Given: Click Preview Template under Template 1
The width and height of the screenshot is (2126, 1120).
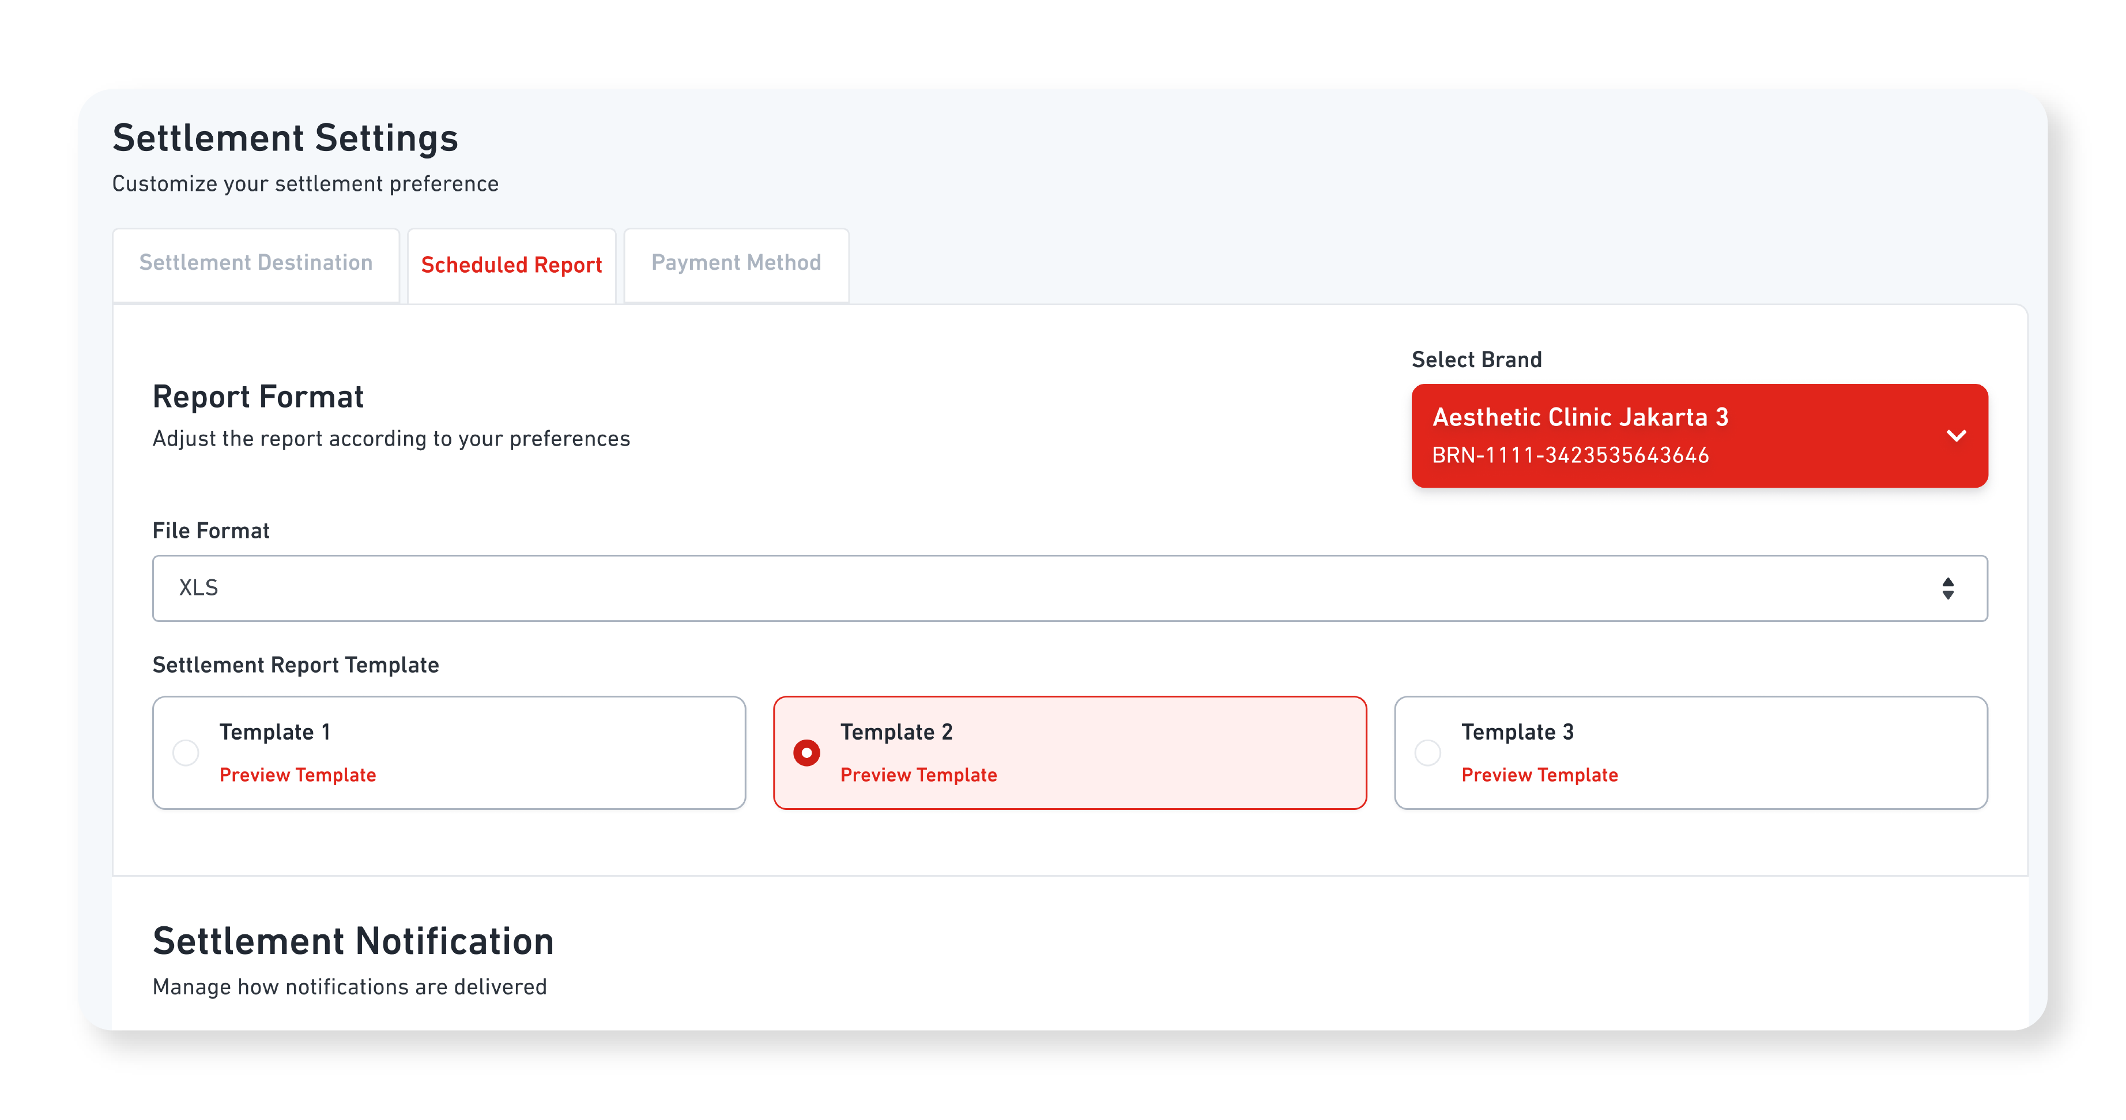Looking at the screenshot, I should click(297, 775).
